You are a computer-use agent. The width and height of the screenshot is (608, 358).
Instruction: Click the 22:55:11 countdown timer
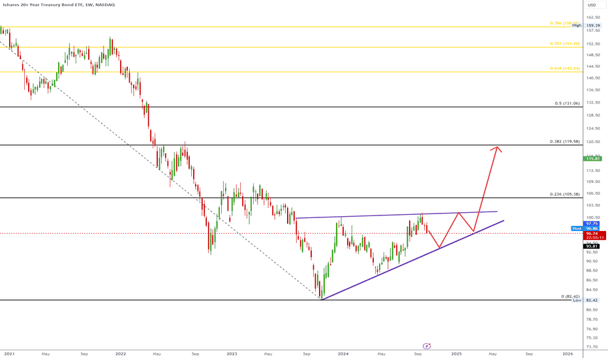(595, 238)
